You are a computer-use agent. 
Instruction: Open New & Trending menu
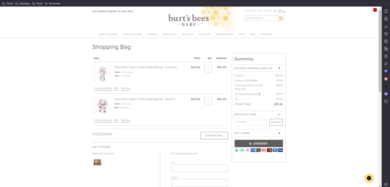[108, 34]
